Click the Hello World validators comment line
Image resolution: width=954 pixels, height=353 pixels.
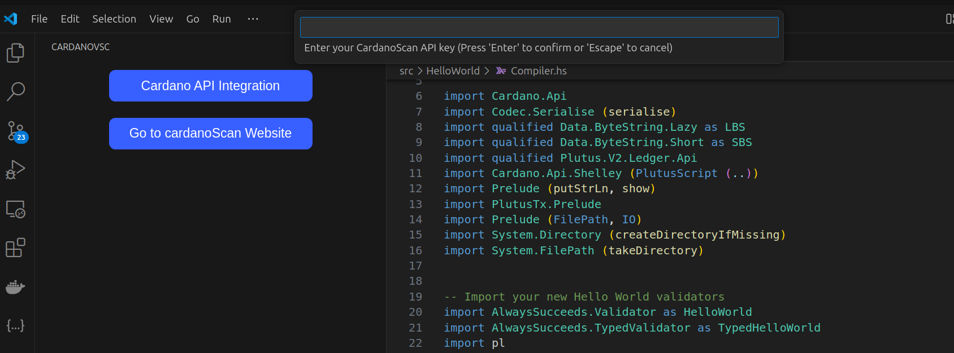click(x=584, y=297)
